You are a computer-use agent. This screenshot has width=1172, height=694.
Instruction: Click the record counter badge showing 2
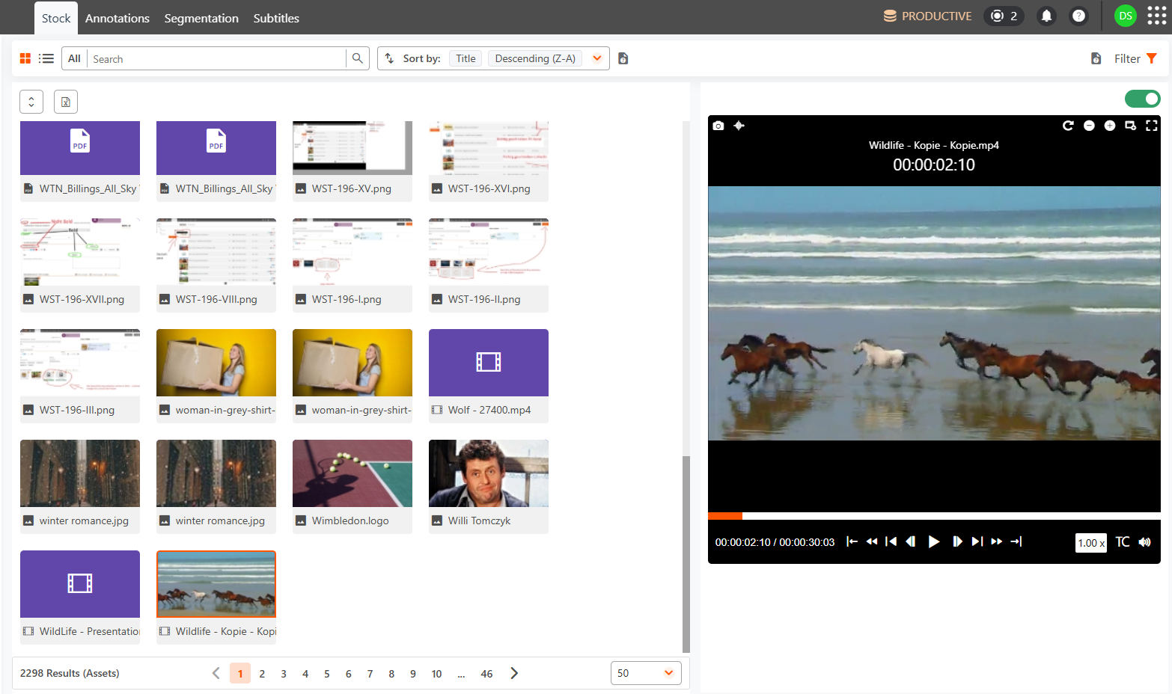pyautogui.click(x=1004, y=16)
